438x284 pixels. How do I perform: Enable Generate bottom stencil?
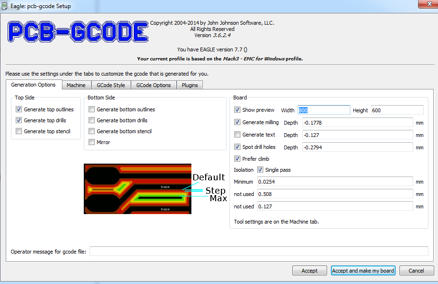tap(91, 131)
